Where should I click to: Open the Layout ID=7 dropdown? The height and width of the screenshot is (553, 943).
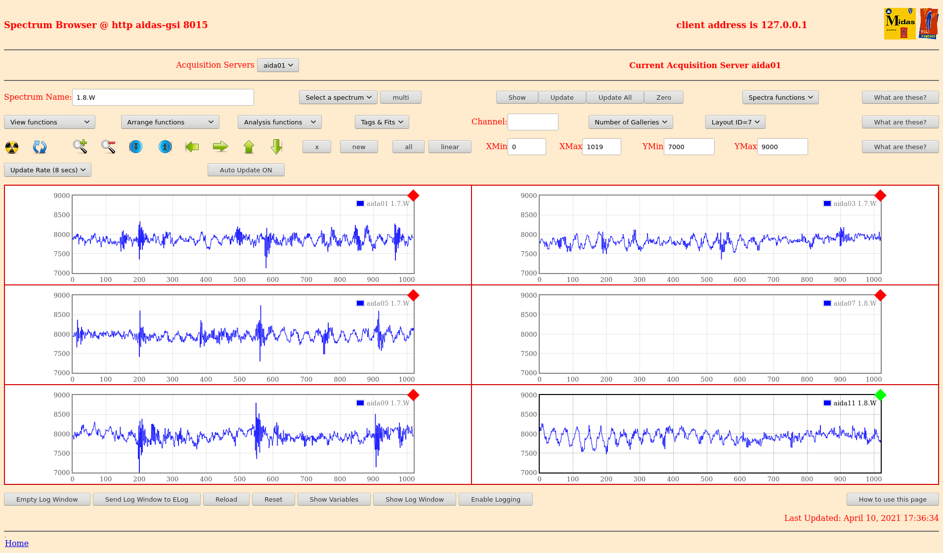pos(735,122)
